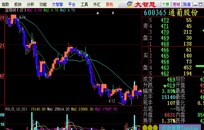Image resolution: width=204 pixels, height=130 pixels.
Task: Open the 平台 menu
Action: click(x=72, y=5)
